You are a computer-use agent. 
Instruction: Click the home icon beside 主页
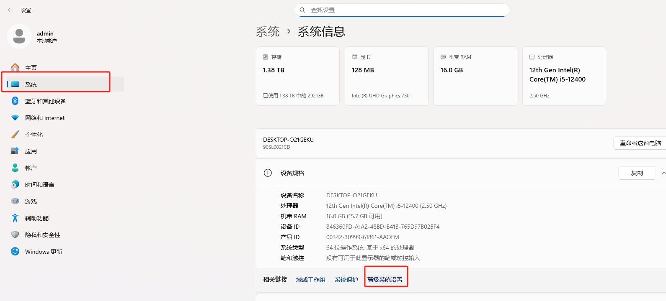[x=15, y=67]
